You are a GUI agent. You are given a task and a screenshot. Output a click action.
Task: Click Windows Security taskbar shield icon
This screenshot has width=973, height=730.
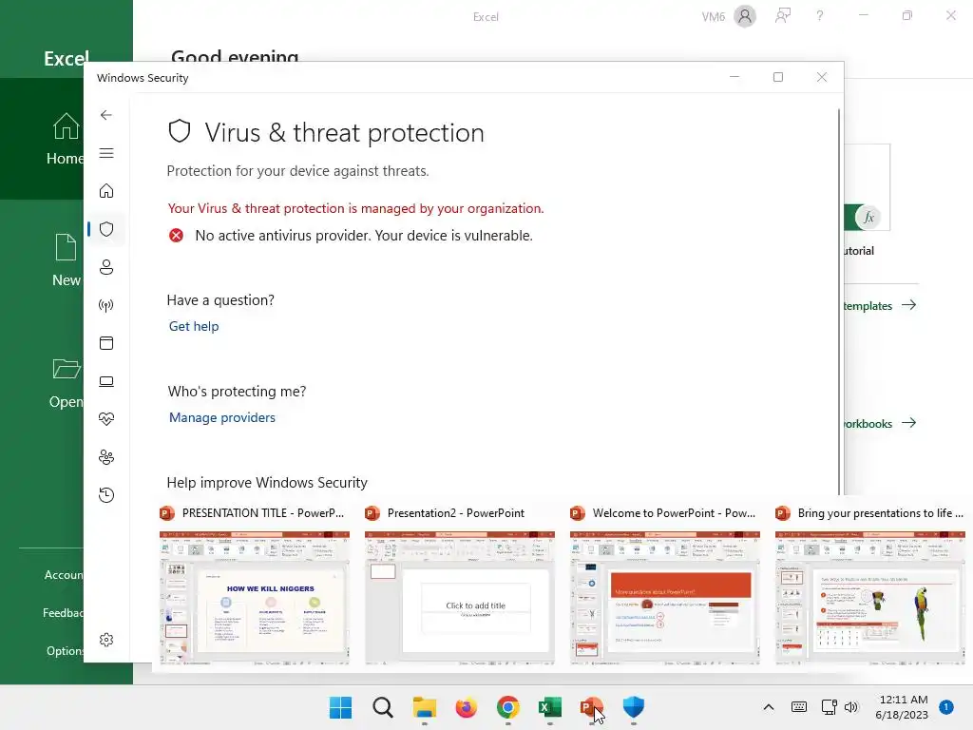(634, 707)
